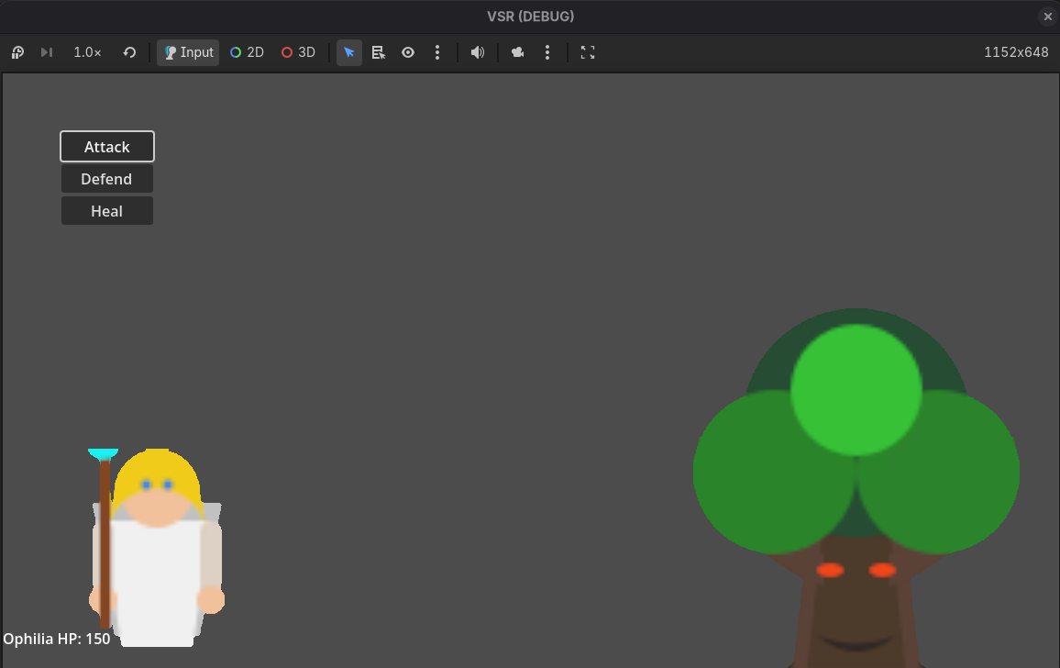Click the camera override icon

click(518, 52)
